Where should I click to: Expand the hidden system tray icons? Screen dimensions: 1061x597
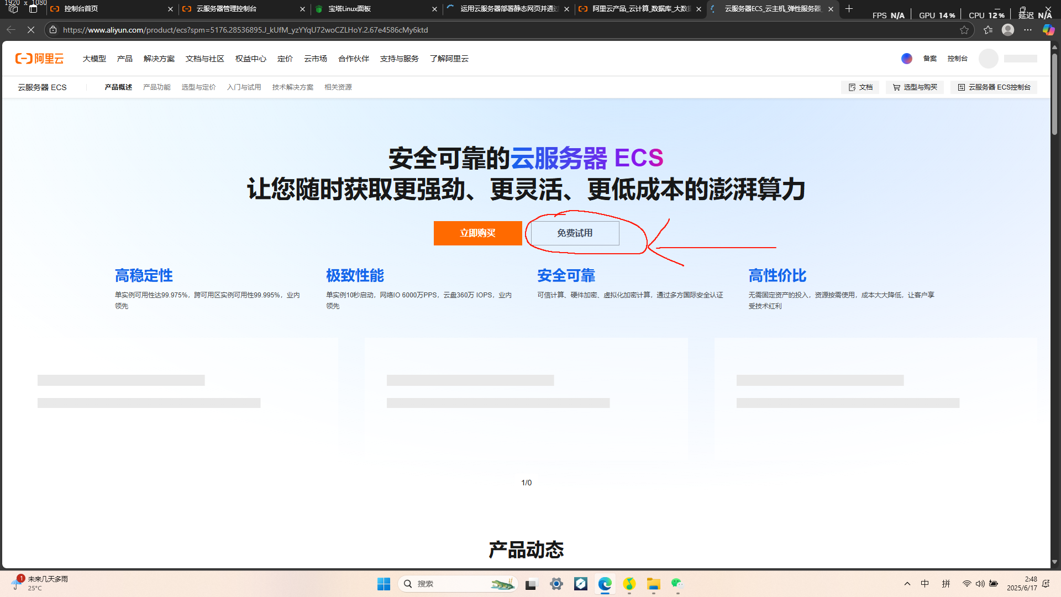click(x=907, y=584)
